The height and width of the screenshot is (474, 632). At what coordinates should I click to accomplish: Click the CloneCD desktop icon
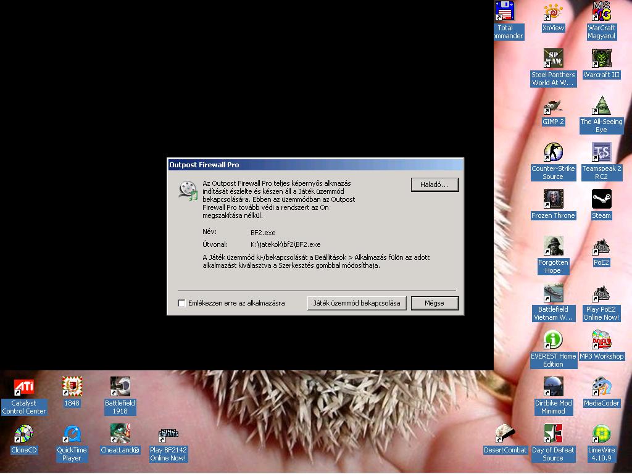[x=23, y=434]
